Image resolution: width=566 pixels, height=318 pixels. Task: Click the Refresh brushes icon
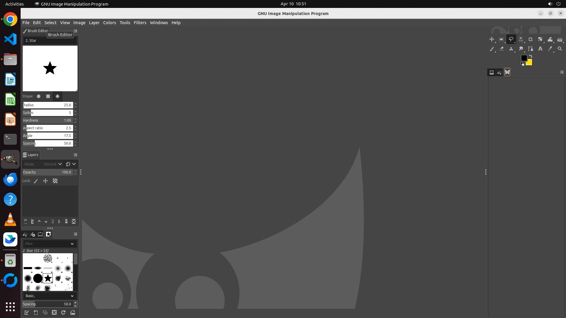[x=63, y=313]
